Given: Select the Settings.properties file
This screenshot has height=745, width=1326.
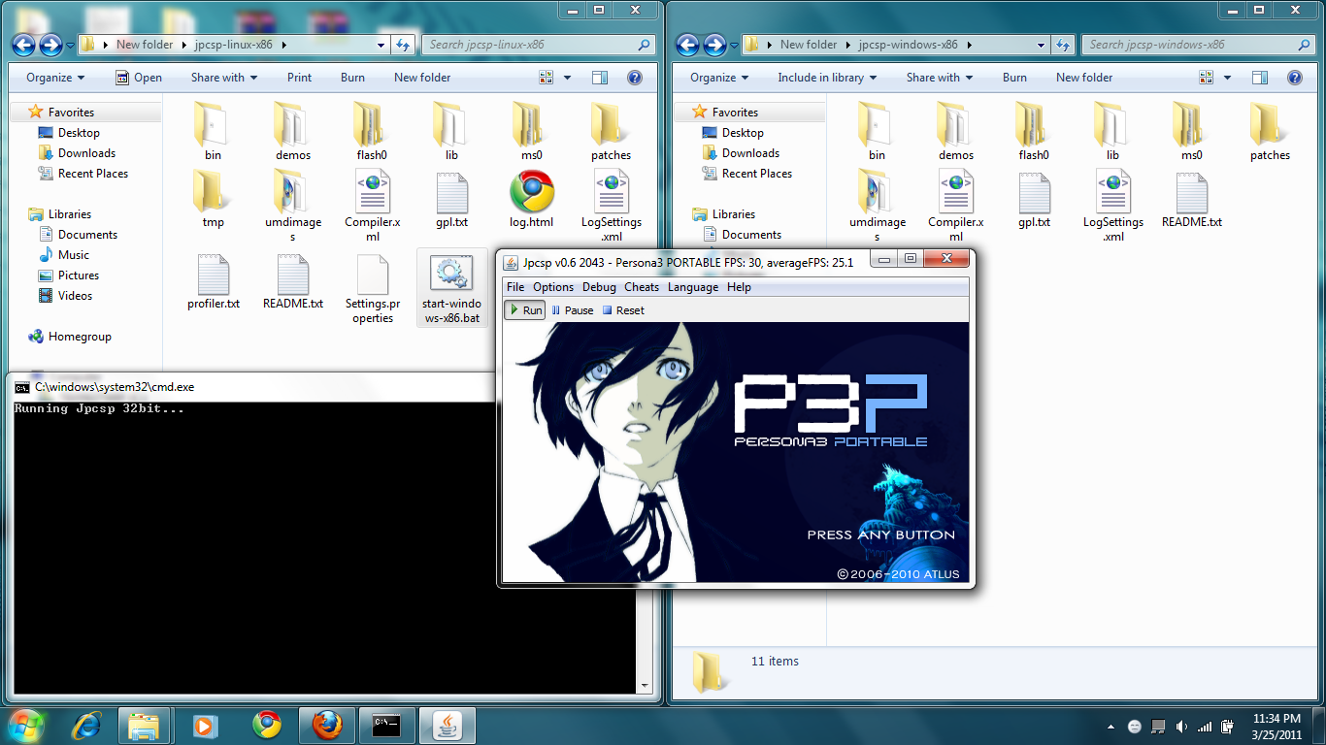Looking at the screenshot, I should [372, 287].
